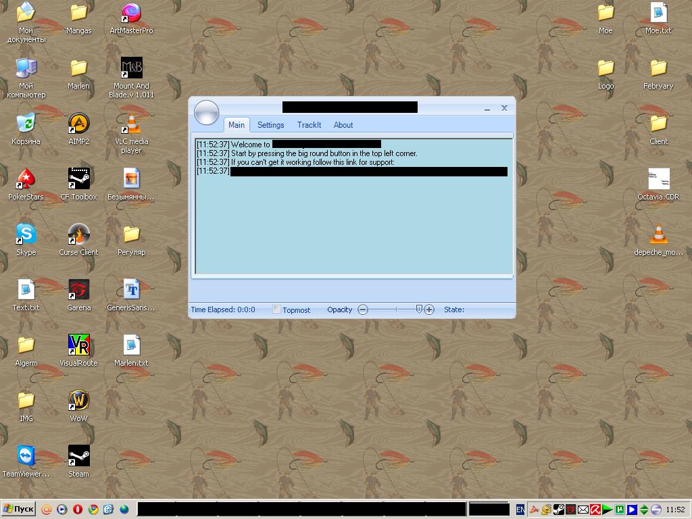Click the big round start button
This screenshot has height=519, width=692.
[x=207, y=112]
